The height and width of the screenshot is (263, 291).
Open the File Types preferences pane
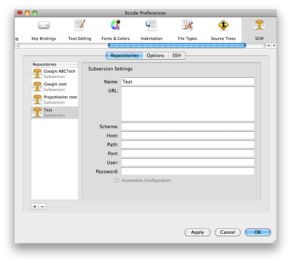tap(187, 31)
